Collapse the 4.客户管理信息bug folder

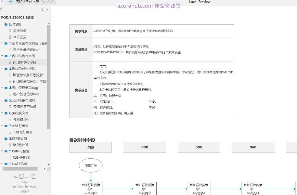tap(2, 88)
